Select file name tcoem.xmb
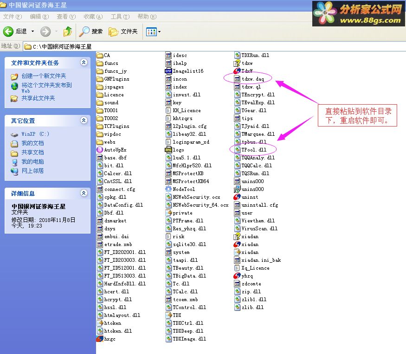Image resolution: width=406 pixels, height=354 pixels. [186, 299]
